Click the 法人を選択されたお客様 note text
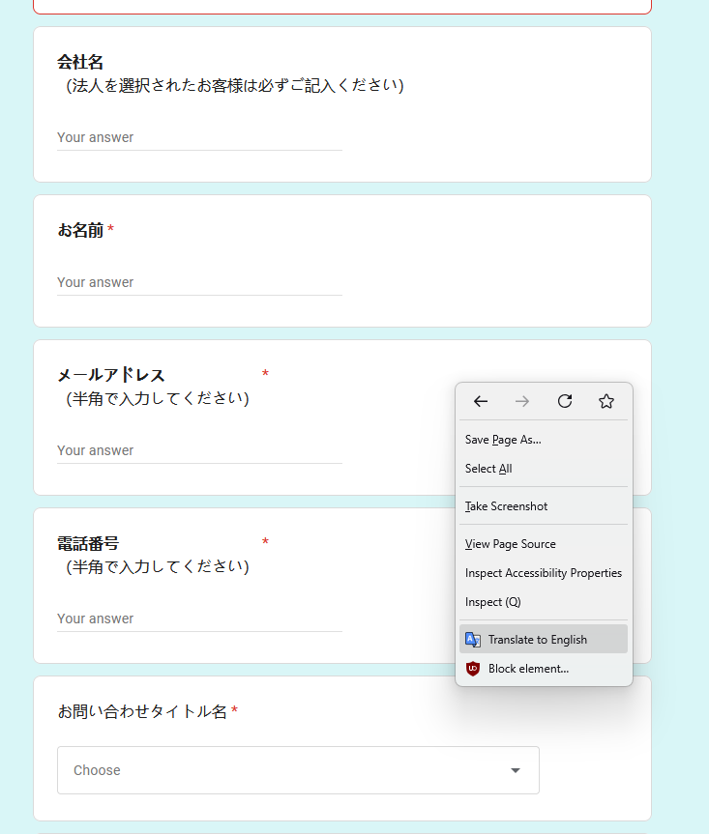709x834 pixels. point(234,85)
